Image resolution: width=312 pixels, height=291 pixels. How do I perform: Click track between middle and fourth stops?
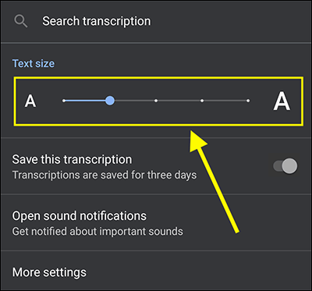(x=179, y=101)
